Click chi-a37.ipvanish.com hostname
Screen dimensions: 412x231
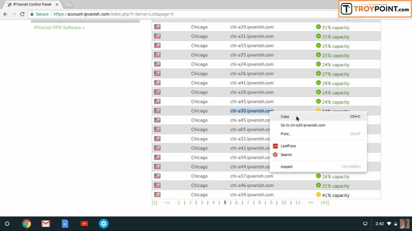[x=252, y=176]
